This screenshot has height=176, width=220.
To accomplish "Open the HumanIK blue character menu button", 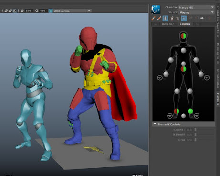I will click(x=156, y=10).
